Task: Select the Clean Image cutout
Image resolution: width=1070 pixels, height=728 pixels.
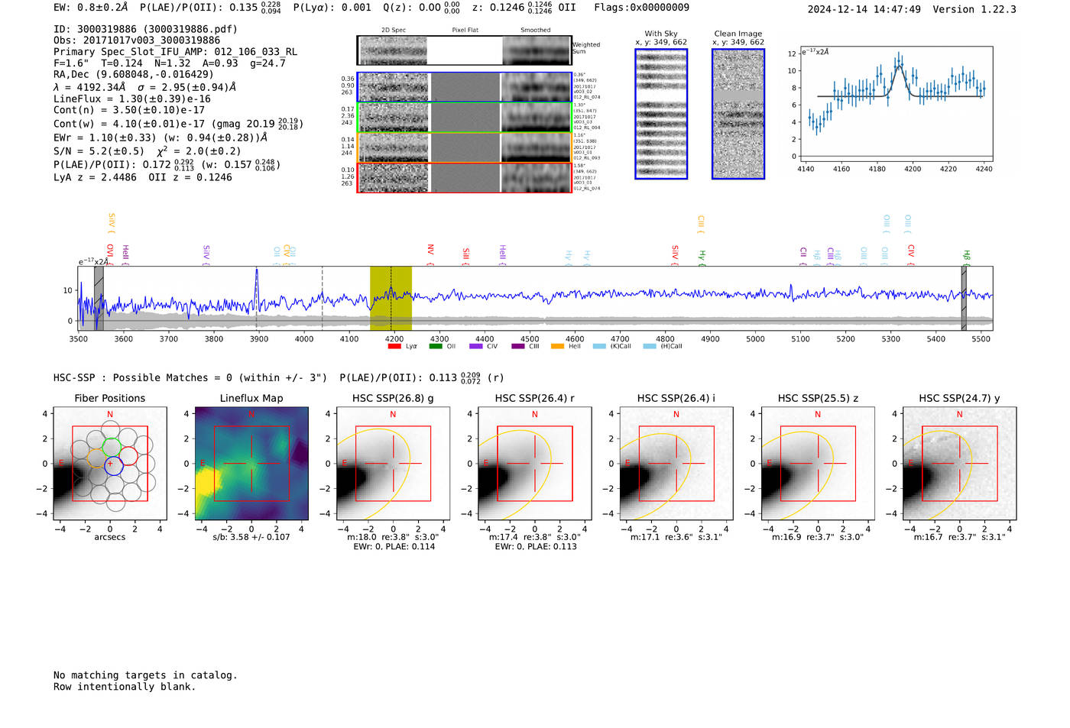Action: tap(738, 114)
